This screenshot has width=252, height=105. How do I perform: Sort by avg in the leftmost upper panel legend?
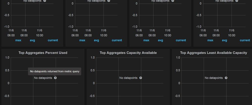(x=33, y=40)
